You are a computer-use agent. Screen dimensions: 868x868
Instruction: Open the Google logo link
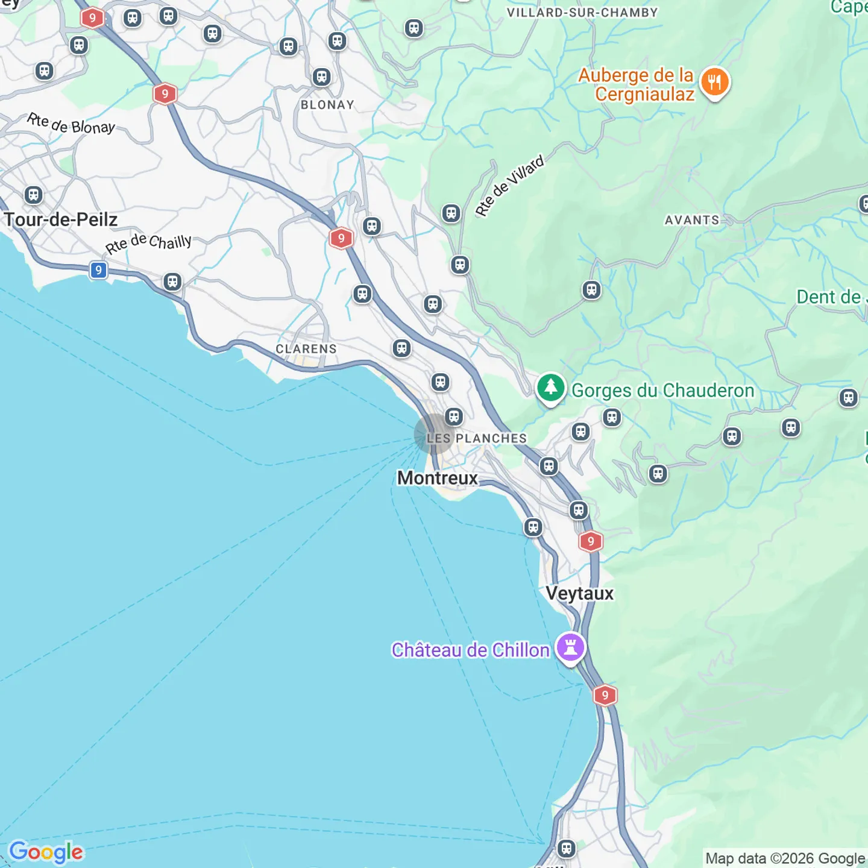46,852
